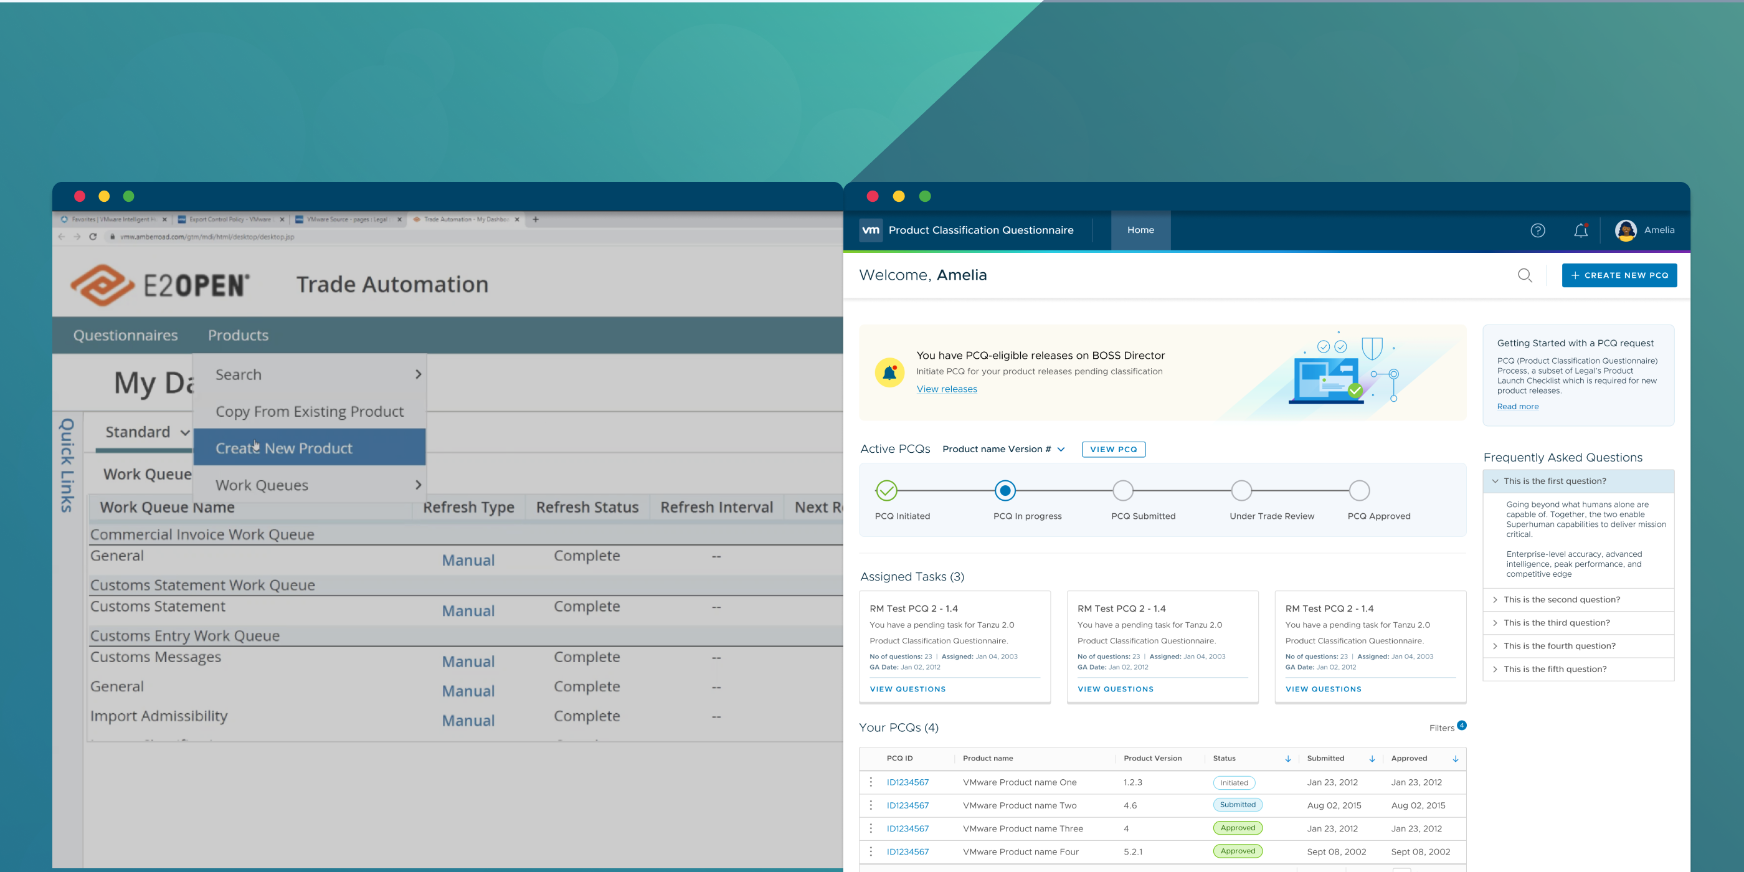This screenshot has height=872, width=1744.
Task: Toggle sorting on the Approved column
Action: 1456,758
